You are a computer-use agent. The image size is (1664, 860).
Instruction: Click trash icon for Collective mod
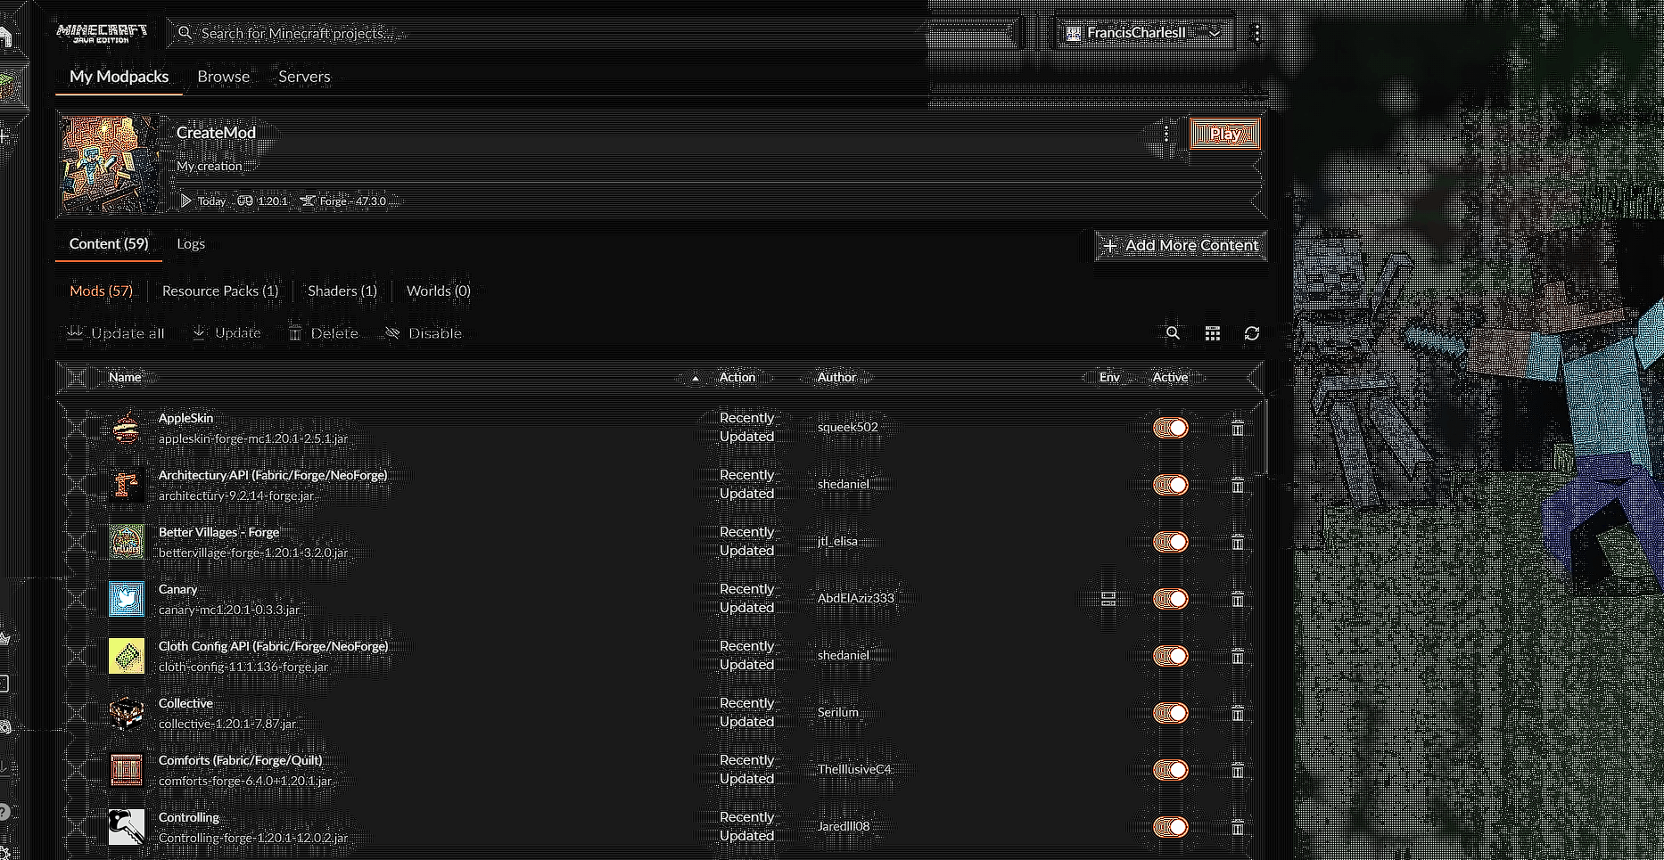pyautogui.click(x=1238, y=713)
